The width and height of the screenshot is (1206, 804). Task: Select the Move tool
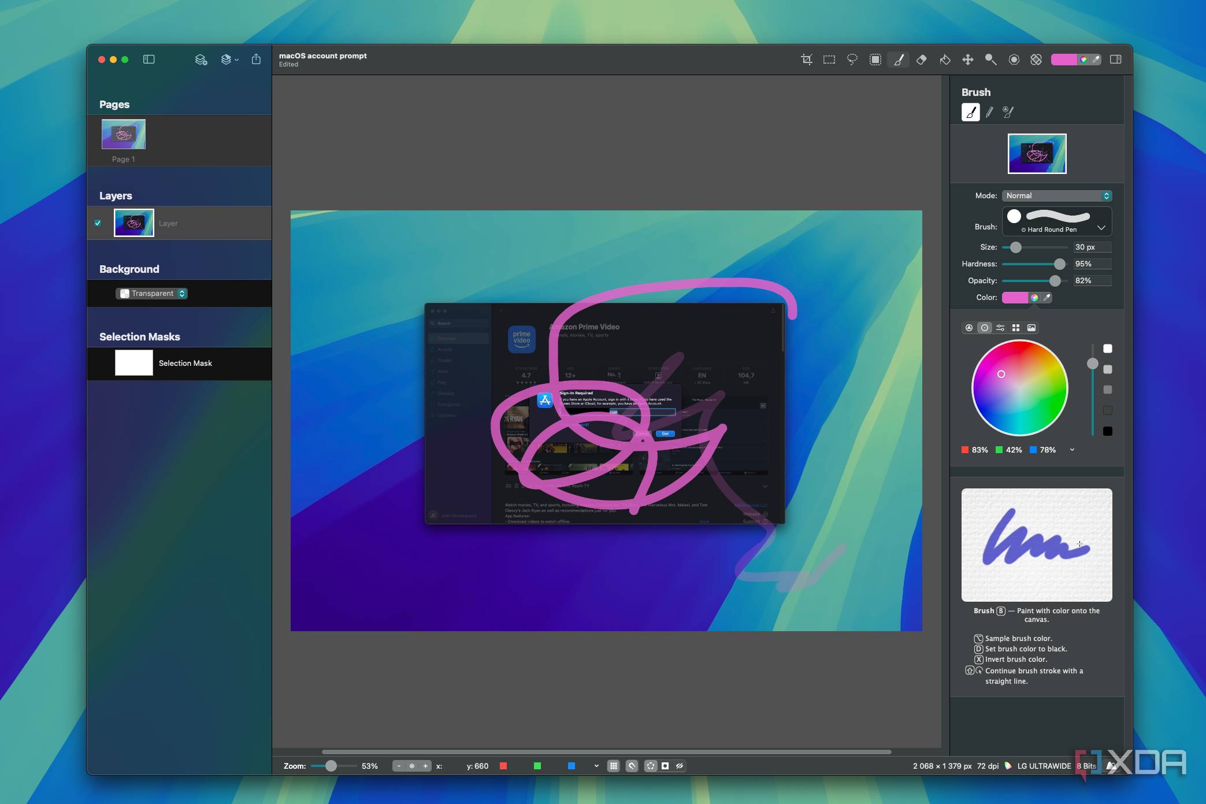click(968, 60)
